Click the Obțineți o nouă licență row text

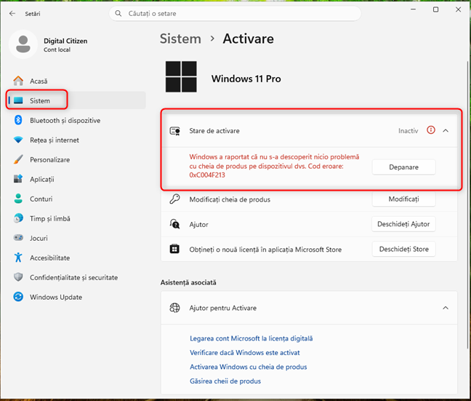tap(265, 250)
